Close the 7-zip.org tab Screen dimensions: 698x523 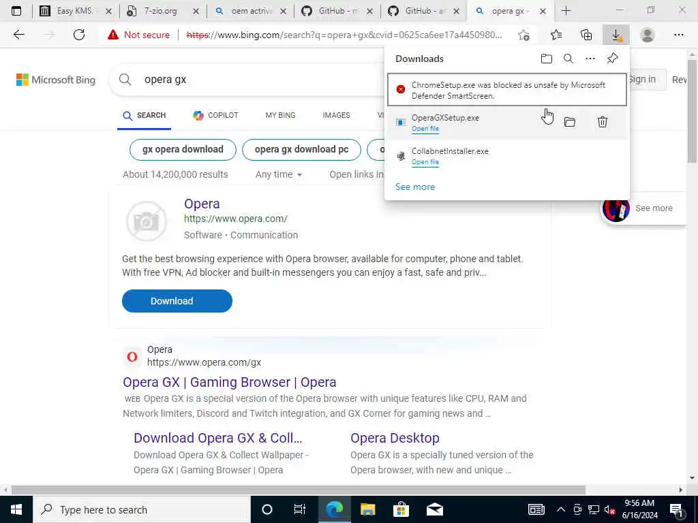click(196, 12)
